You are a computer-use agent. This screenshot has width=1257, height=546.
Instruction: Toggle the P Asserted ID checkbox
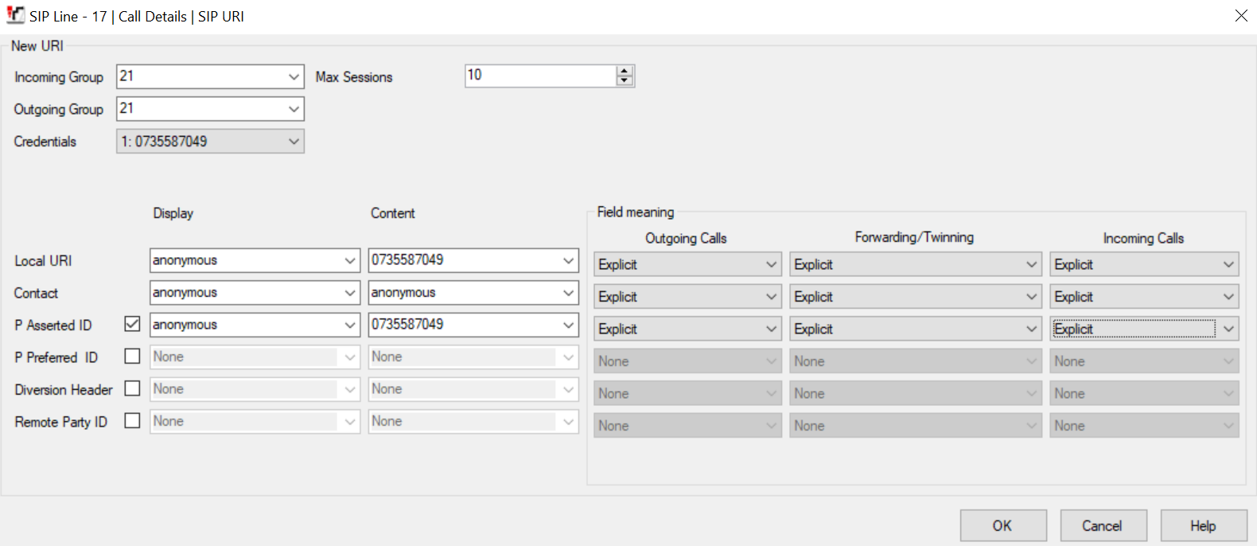tap(132, 324)
